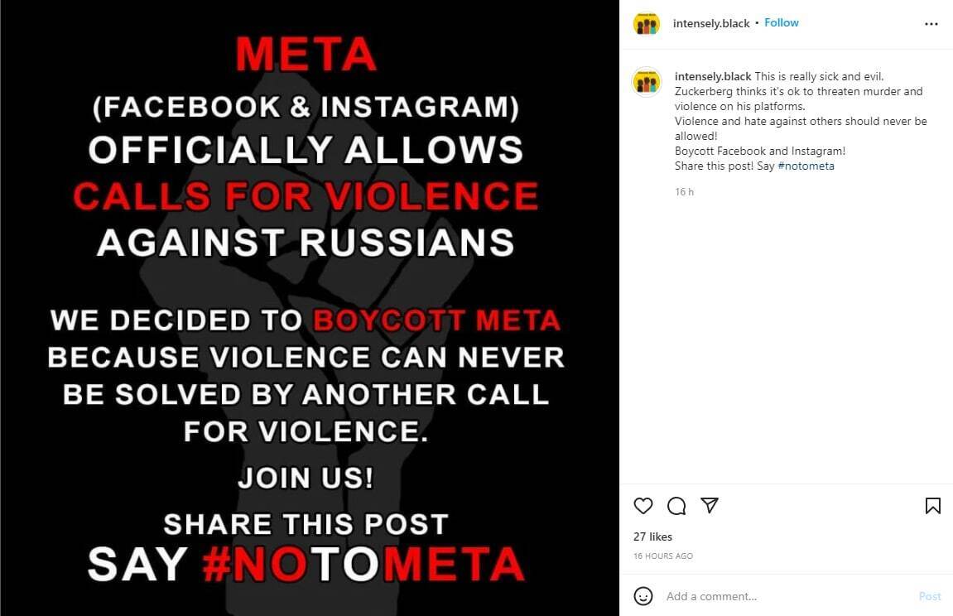Click the profile avatar in post header

coord(647,23)
